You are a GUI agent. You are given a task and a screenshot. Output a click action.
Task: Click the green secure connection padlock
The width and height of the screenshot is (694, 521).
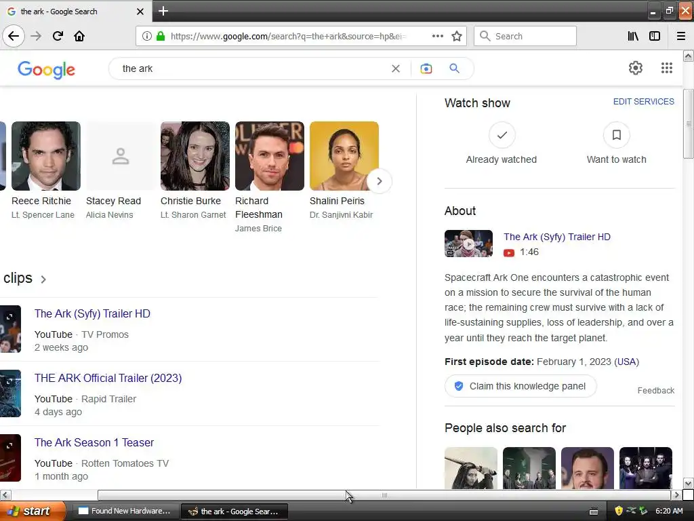point(161,36)
